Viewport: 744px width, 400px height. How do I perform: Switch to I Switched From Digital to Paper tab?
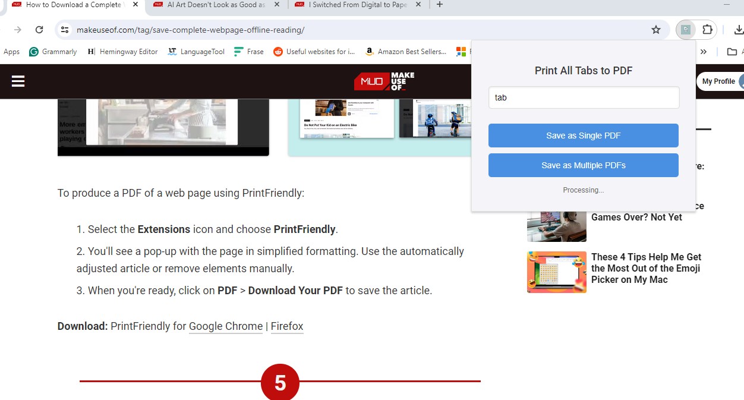(358, 5)
